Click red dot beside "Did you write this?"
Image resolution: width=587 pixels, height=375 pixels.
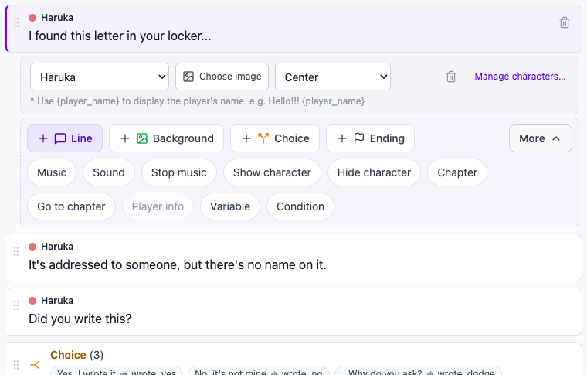[32, 301]
